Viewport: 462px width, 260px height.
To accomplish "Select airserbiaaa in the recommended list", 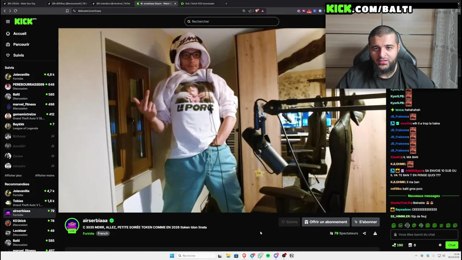I will [x=29, y=213].
